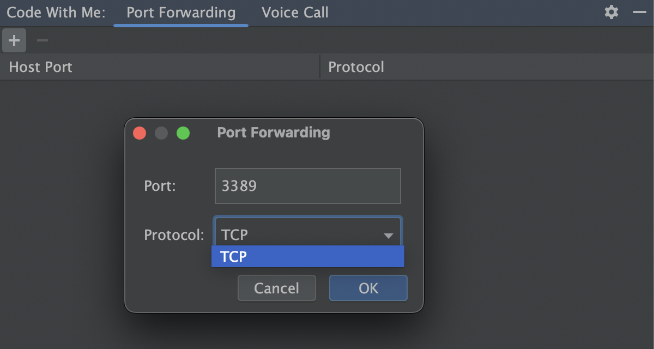The image size is (654, 349).
Task: Select the Port Forwarding tab
Action: pyautogui.click(x=181, y=13)
